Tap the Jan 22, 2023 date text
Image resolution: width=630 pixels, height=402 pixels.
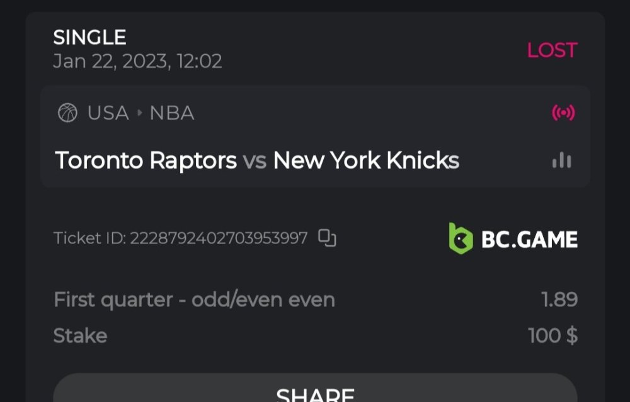(x=137, y=62)
